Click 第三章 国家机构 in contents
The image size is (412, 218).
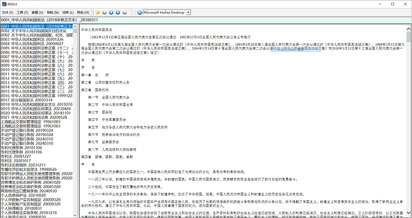point(95,90)
